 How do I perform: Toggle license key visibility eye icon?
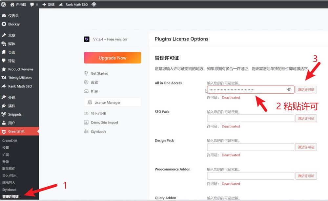(289, 90)
